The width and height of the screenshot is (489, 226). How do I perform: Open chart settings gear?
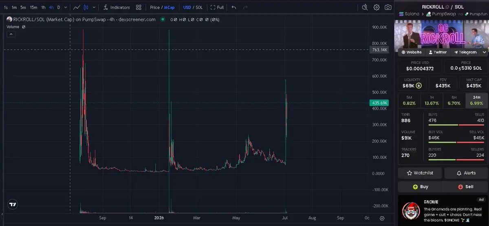[x=377, y=7]
